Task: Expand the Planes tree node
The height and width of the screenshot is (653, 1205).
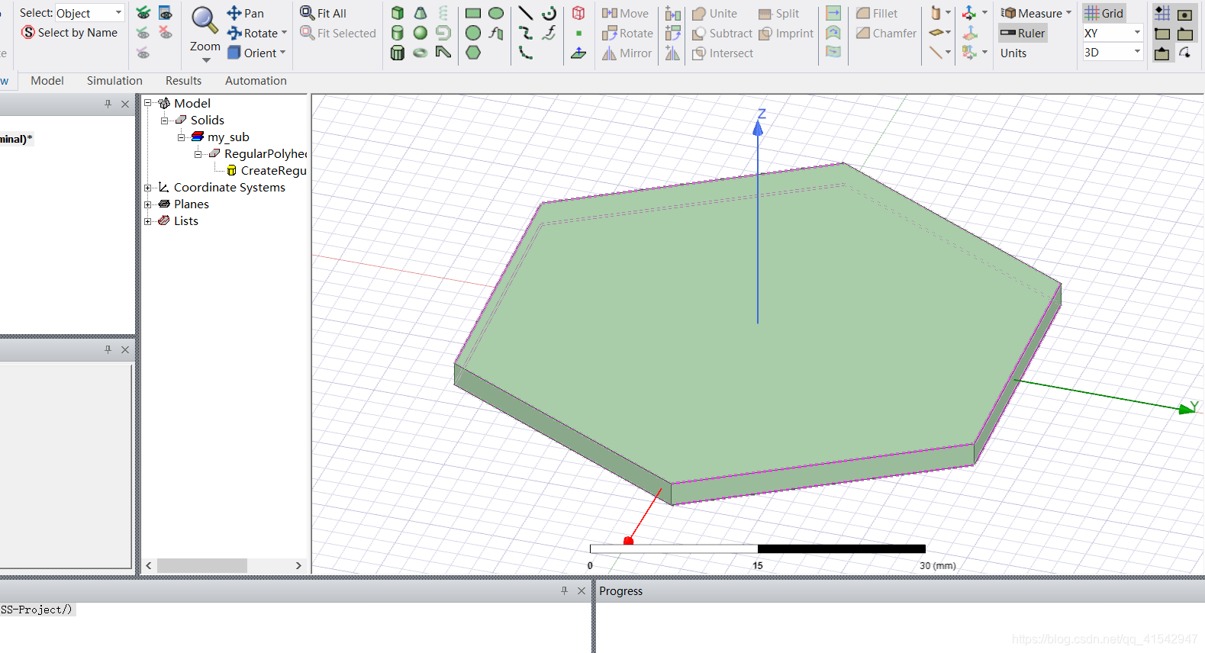Action: tap(148, 204)
